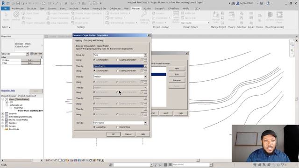This screenshot has height=168, width=299.
Task: Click the Revit R application logo
Action: coord(3,3)
